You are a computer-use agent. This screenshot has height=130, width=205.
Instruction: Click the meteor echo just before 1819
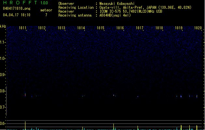tap(181, 97)
